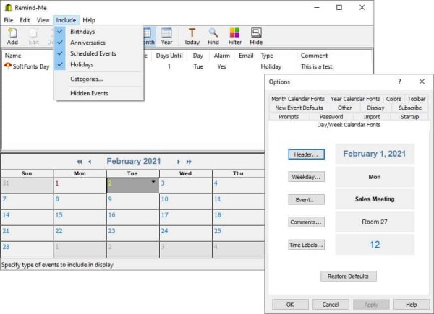Choose Categories... from Include menu
The width and height of the screenshot is (434, 314).
(98, 79)
